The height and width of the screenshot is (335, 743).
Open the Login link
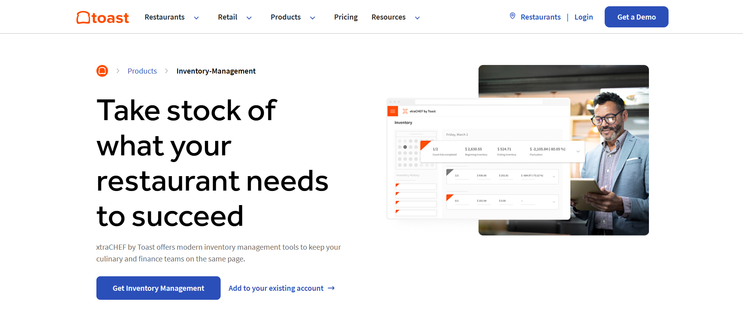584,17
